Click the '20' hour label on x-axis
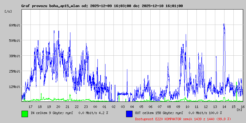The image size is (246, 123). [x=58, y=107]
